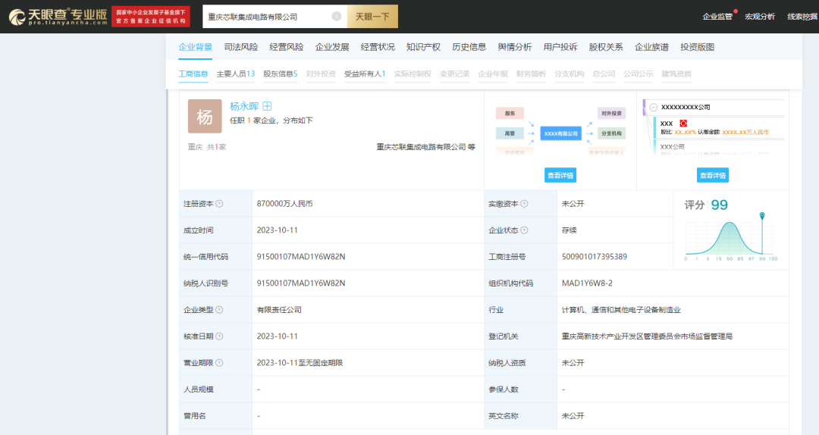Open the 杨永辉 legal representative link

pos(245,107)
